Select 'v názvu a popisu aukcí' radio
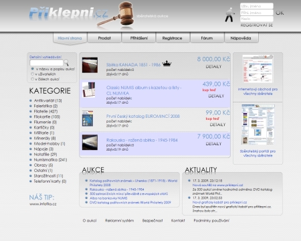Viewport: 301px width, 241px height. [x=33, y=69]
